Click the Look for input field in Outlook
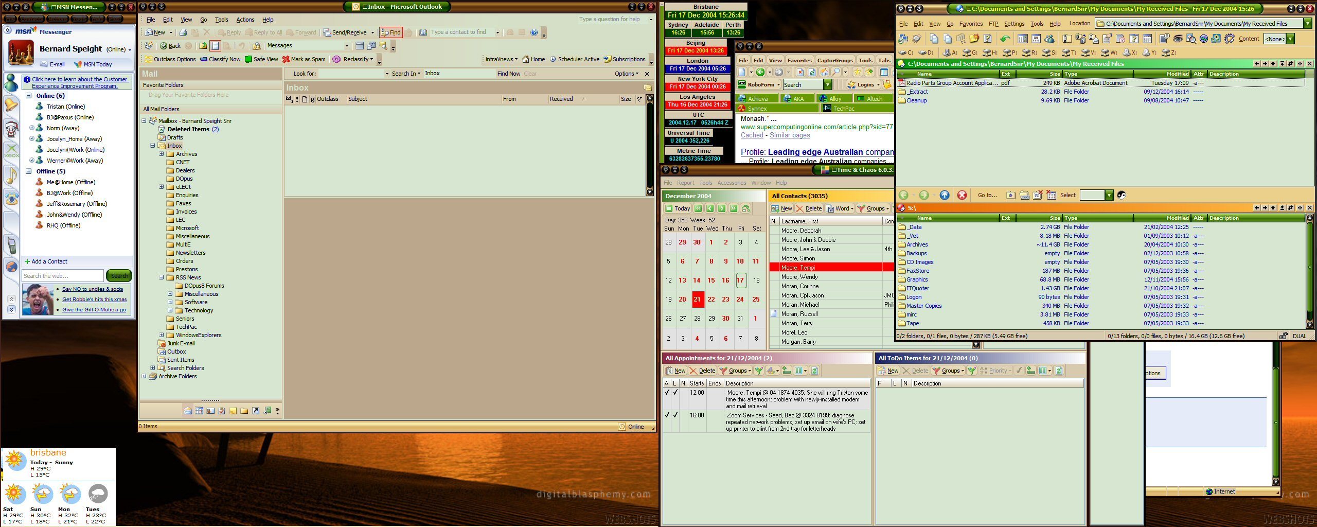The width and height of the screenshot is (1317, 527). (x=354, y=74)
